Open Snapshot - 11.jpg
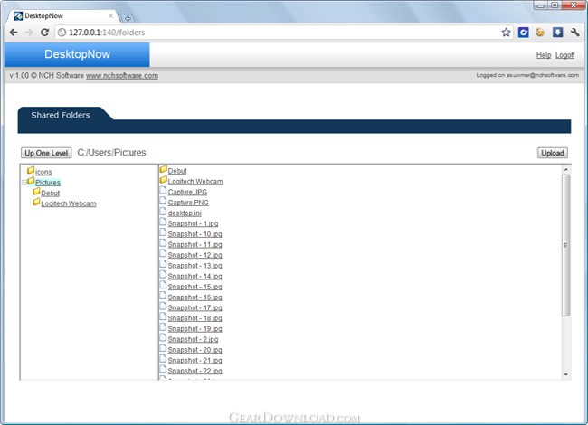 click(x=194, y=244)
